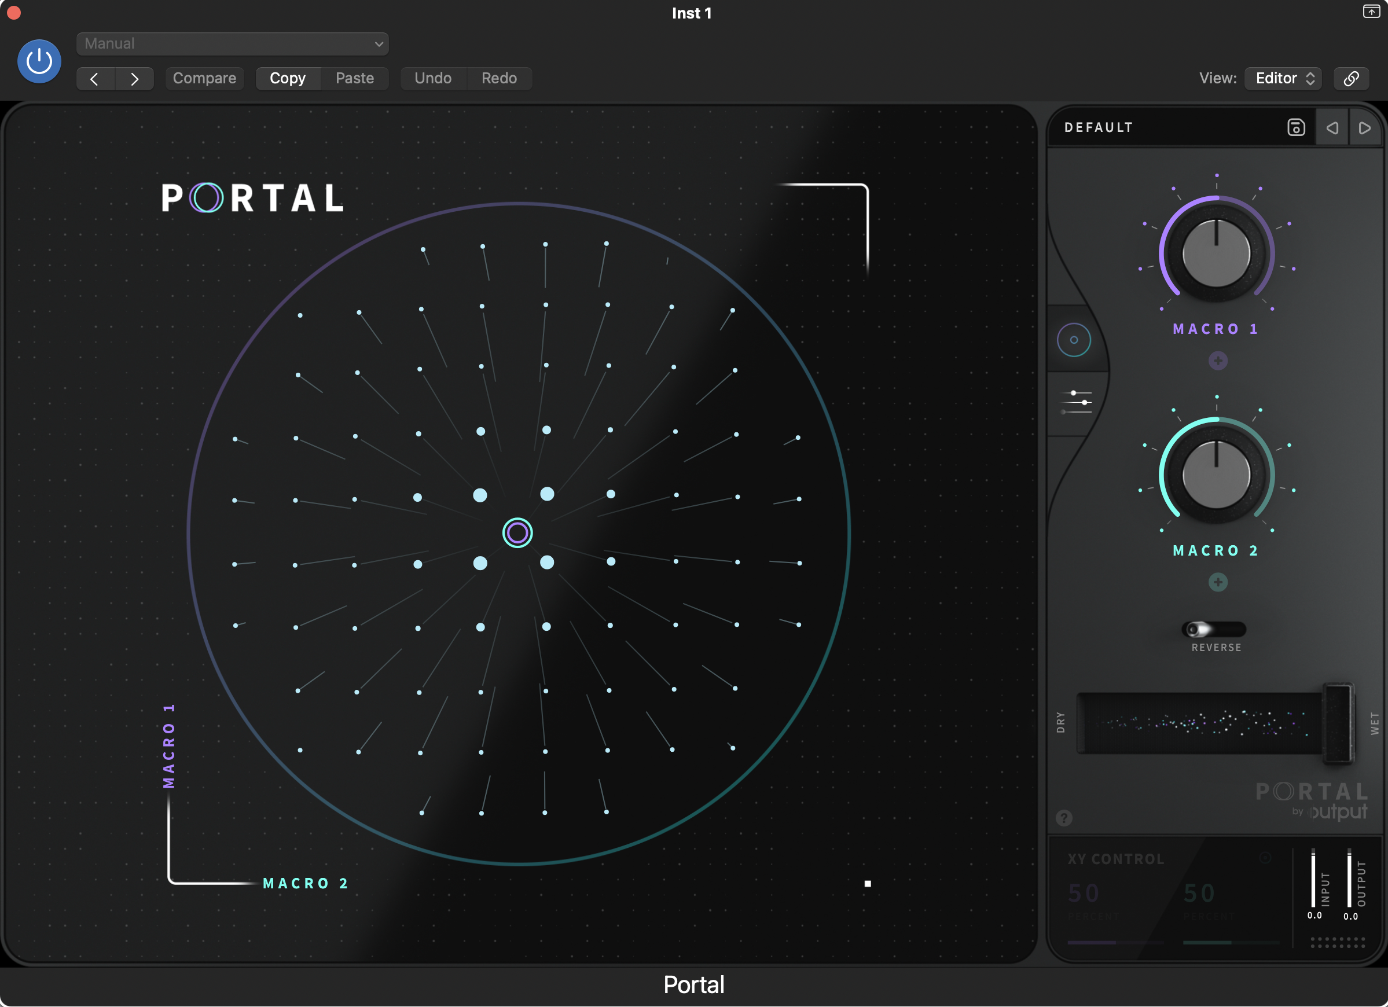Screen dimensions: 1388x1007
Task: Open the help question mark icon
Action: 1065,819
